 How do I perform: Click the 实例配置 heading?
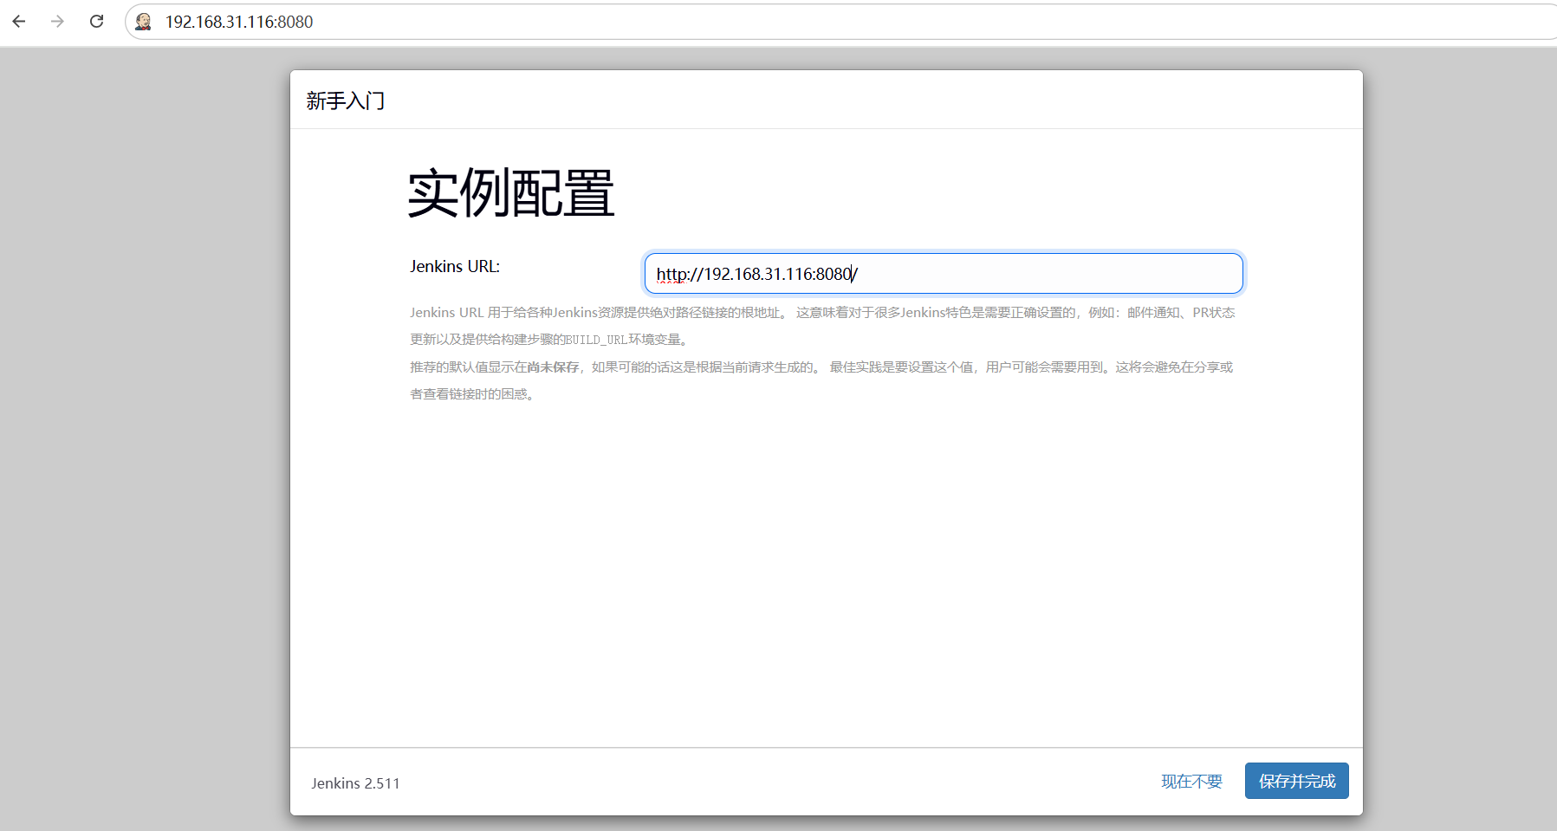click(x=511, y=193)
